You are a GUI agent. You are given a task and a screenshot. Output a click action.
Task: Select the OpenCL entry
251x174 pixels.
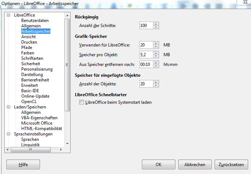click(x=29, y=102)
